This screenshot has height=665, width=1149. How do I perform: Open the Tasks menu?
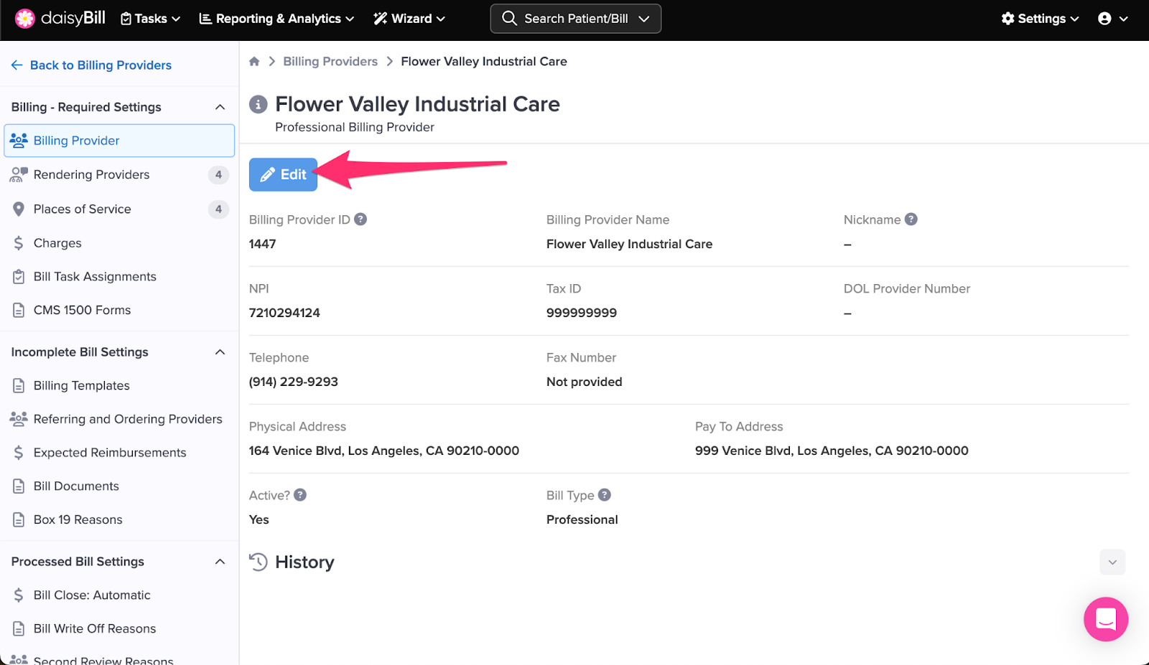pyautogui.click(x=150, y=19)
